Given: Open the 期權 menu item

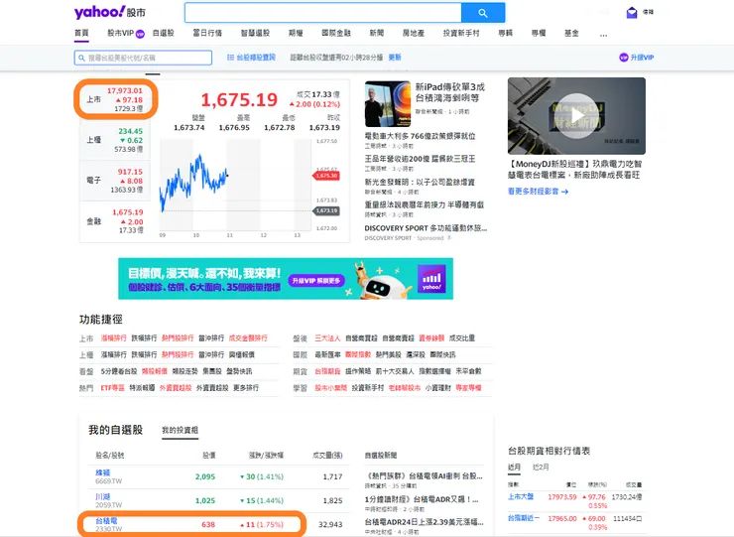Looking at the screenshot, I should 296,33.
